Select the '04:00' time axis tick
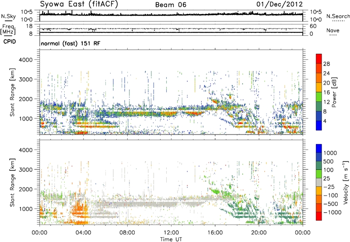 (x=83, y=233)
